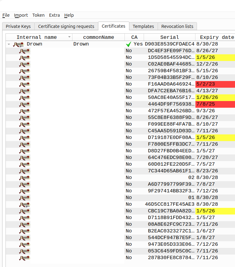Select certificate icon for serial C45AA5D591D03D
The image size is (235, 267).
coord(25,131)
